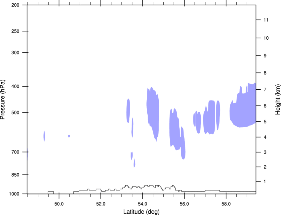The height and width of the screenshot is (215, 281).
Task: Click the 52.0 latitude tick label
Action: click(x=101, y=204)
